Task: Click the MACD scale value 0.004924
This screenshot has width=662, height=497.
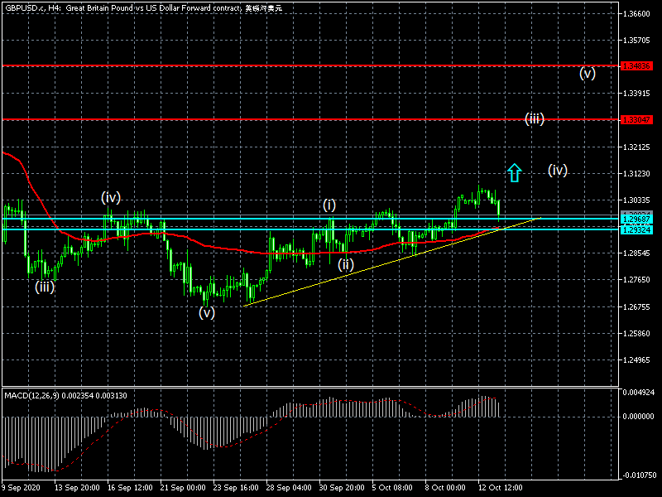Action: coord(638,392)
